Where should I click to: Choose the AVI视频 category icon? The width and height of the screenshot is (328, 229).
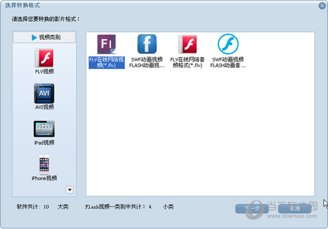pyautogui.click(x=44, y=93)
